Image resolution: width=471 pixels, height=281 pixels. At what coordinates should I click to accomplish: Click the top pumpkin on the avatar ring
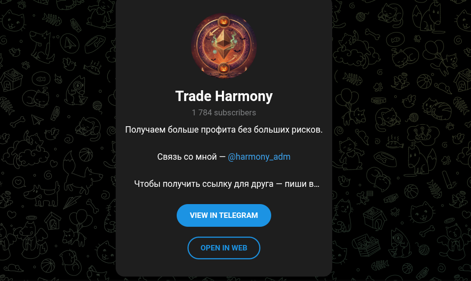coord(223,22)
